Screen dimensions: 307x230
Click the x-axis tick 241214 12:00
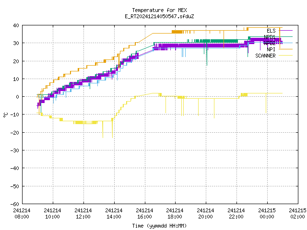tap(83, 214)
